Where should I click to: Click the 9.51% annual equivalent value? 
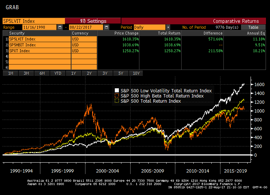coord(260,45)
